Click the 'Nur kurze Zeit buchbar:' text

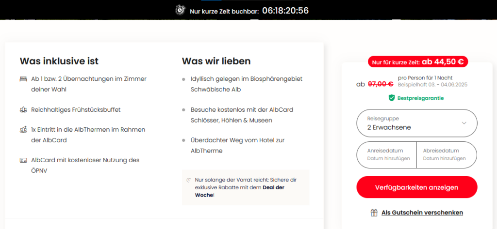click(224, 11)
